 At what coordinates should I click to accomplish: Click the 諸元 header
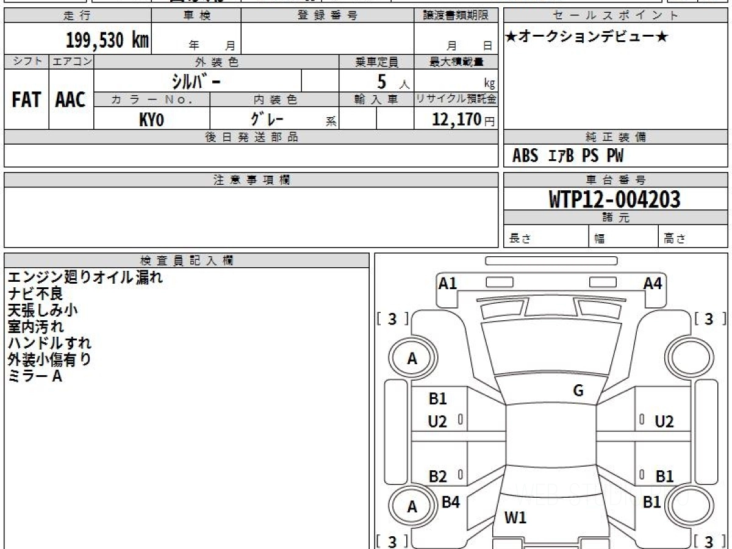click(x=616, y=218)
